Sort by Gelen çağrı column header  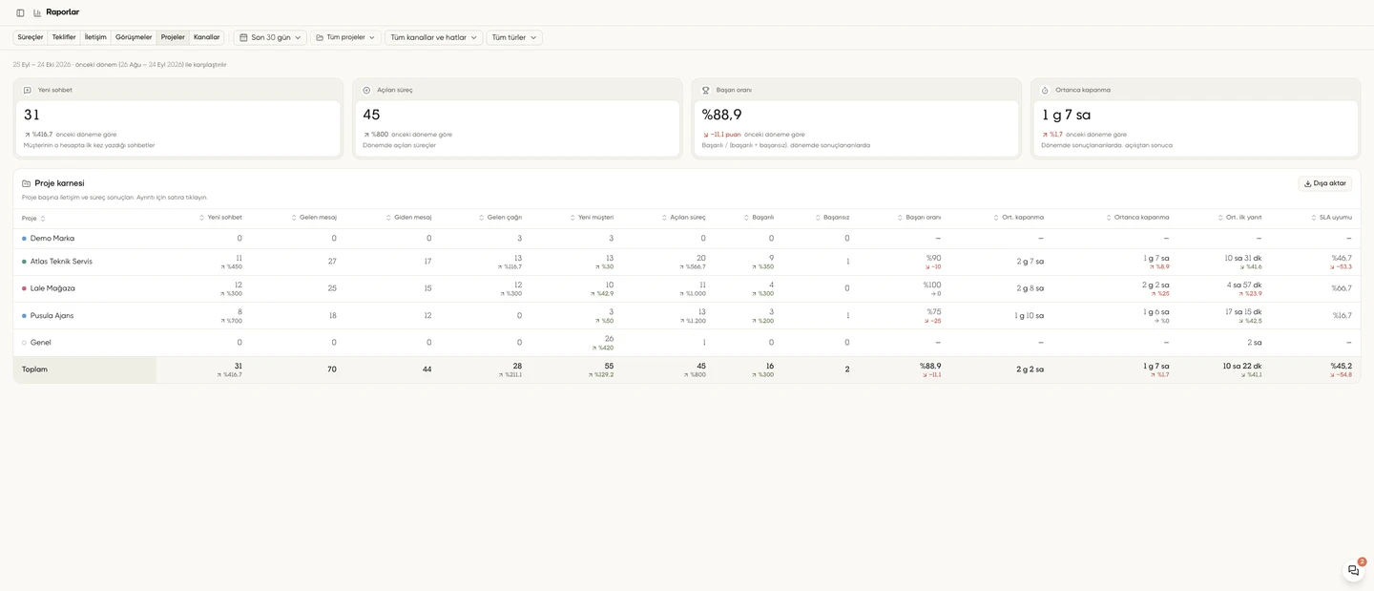pyautogui.click(x=500, y=218)
